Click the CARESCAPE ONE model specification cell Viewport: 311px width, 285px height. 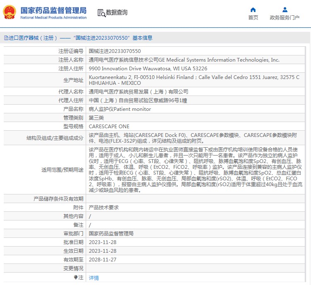tap(109, 127)
